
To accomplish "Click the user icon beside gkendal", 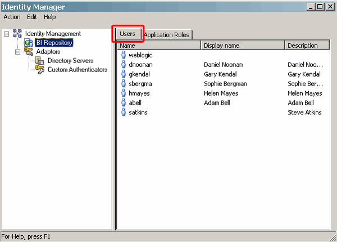I will (x=124, y=74).
